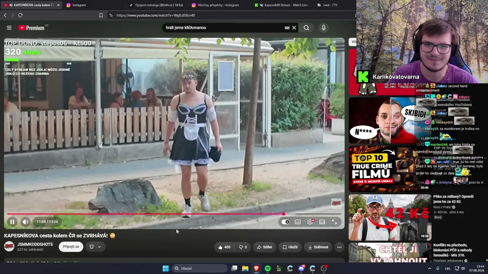This screenshot has width=488, height=274.
Task: Toggle autoplay switch in the player
Action: click(286, 222)
